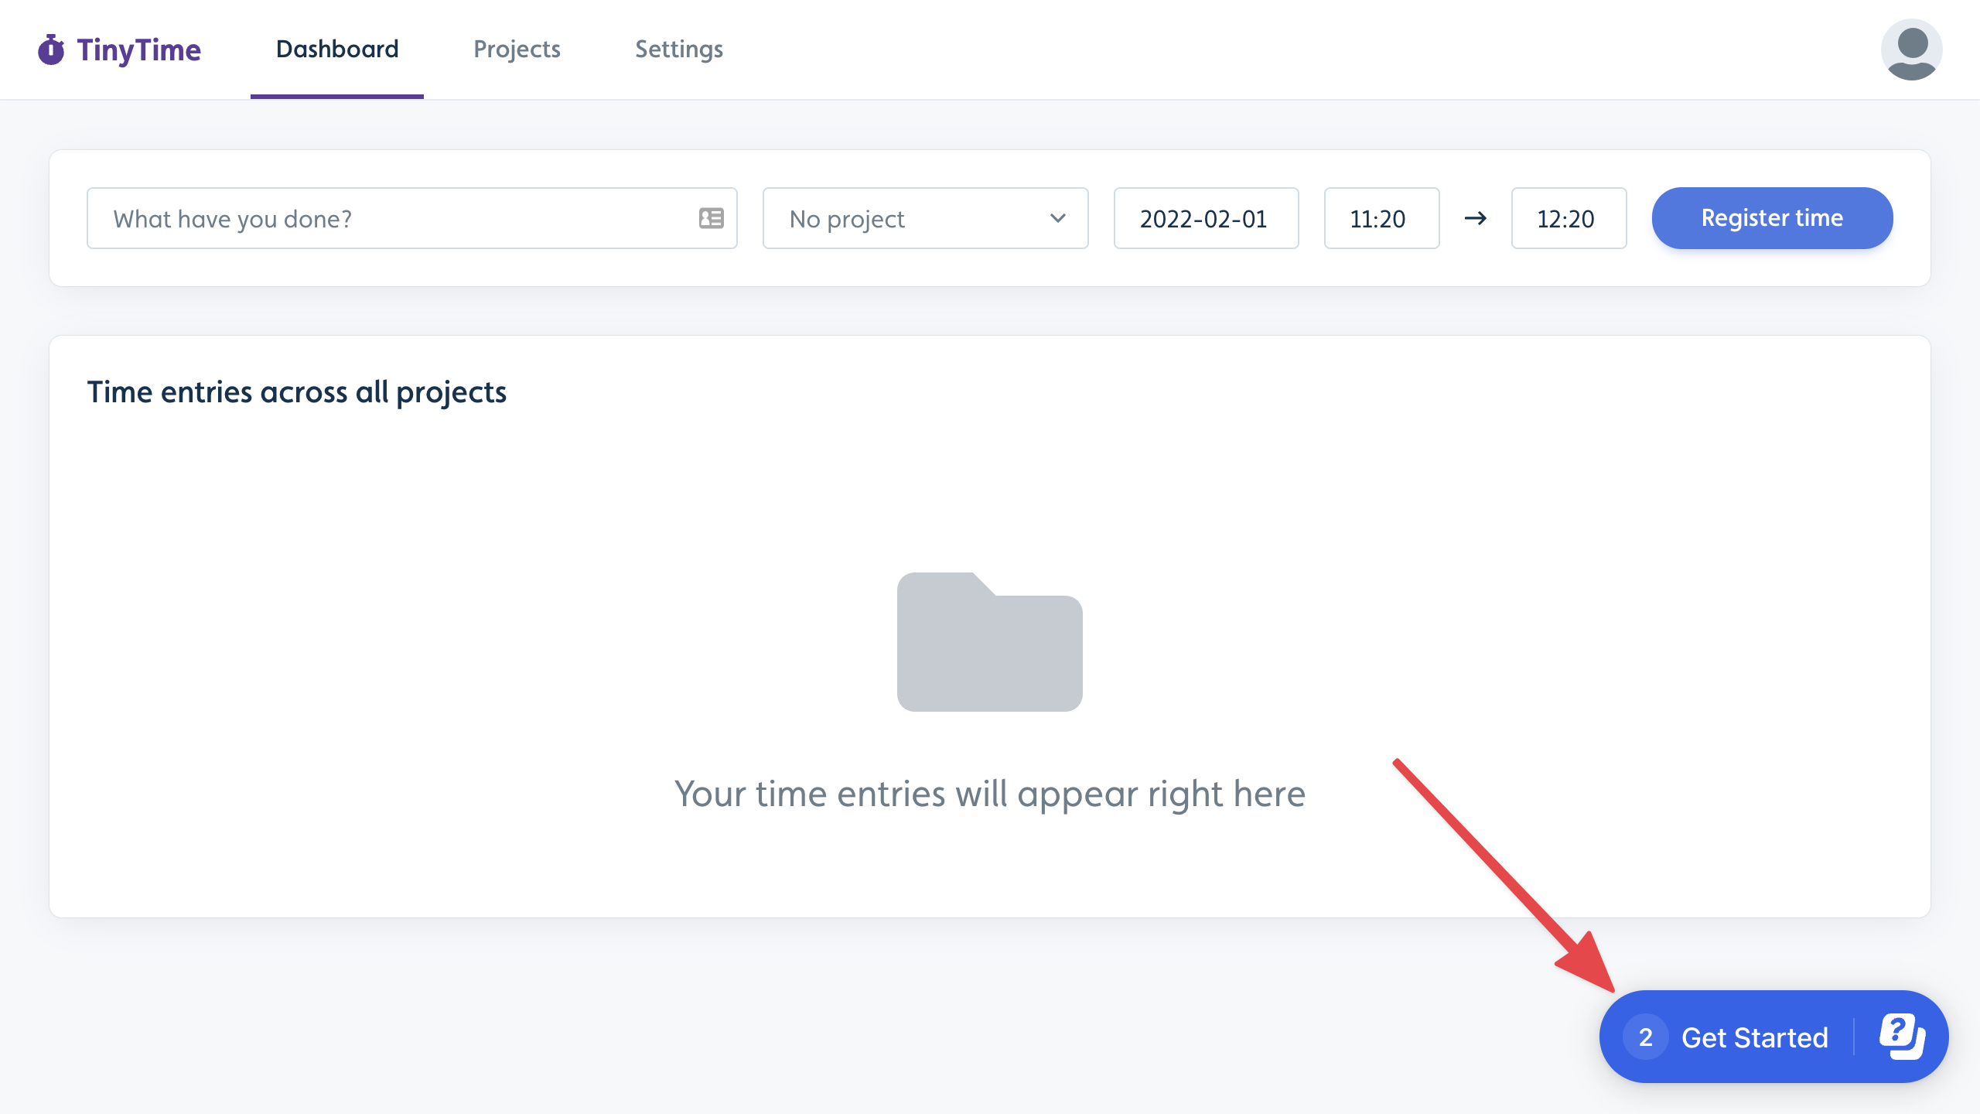Click the Get Started button icon
Viewport: 1980px width, 1114px height.
coord(1901,1037)
